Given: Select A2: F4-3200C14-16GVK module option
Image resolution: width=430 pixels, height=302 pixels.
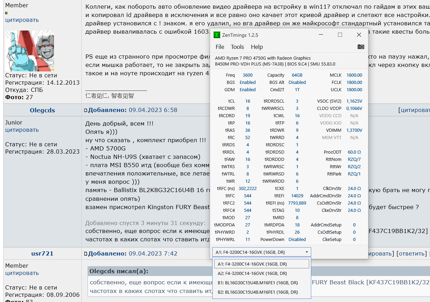Looking at the screenshot, I should click(261, 273).
